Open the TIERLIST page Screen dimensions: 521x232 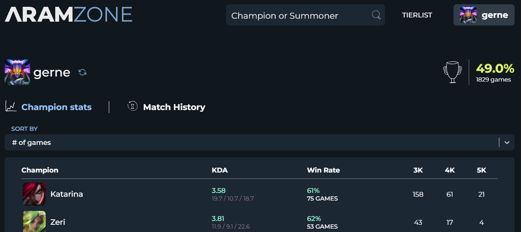(x=417, y=15)
